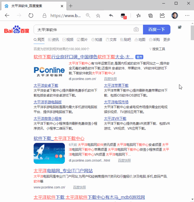Click the reply arrow toolbar icon
The width and height of the screenshot is (194, 202).
111,16
